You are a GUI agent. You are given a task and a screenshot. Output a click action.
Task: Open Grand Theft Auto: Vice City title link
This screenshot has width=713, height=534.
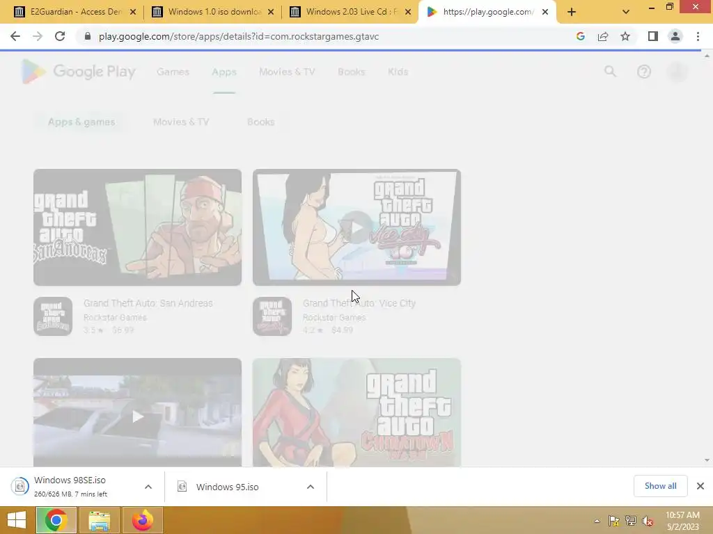359,303
